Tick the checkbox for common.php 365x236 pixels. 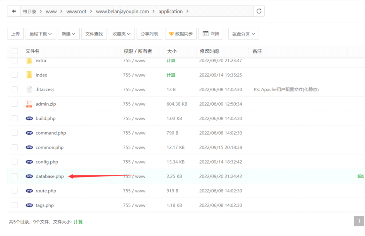click(x=15, y=147)
